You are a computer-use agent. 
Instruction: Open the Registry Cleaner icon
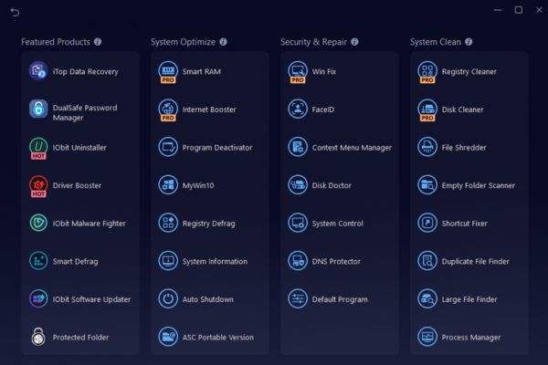pos(427,71)
